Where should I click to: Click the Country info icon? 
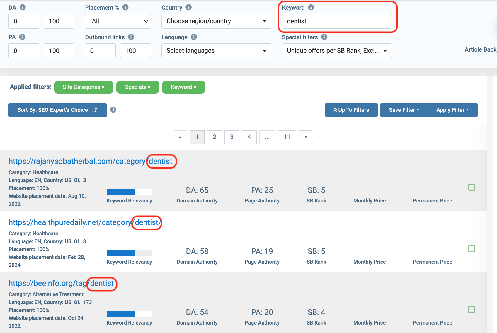[189, 7]
